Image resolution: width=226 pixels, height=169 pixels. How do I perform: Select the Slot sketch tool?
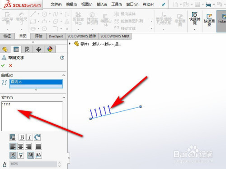[33, 28]
